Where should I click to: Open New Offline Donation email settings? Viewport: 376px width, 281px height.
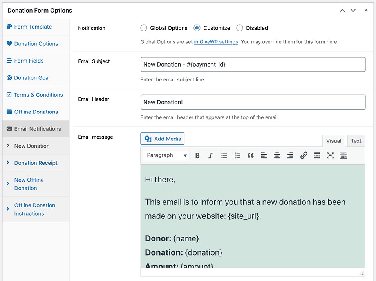(36, 184)
